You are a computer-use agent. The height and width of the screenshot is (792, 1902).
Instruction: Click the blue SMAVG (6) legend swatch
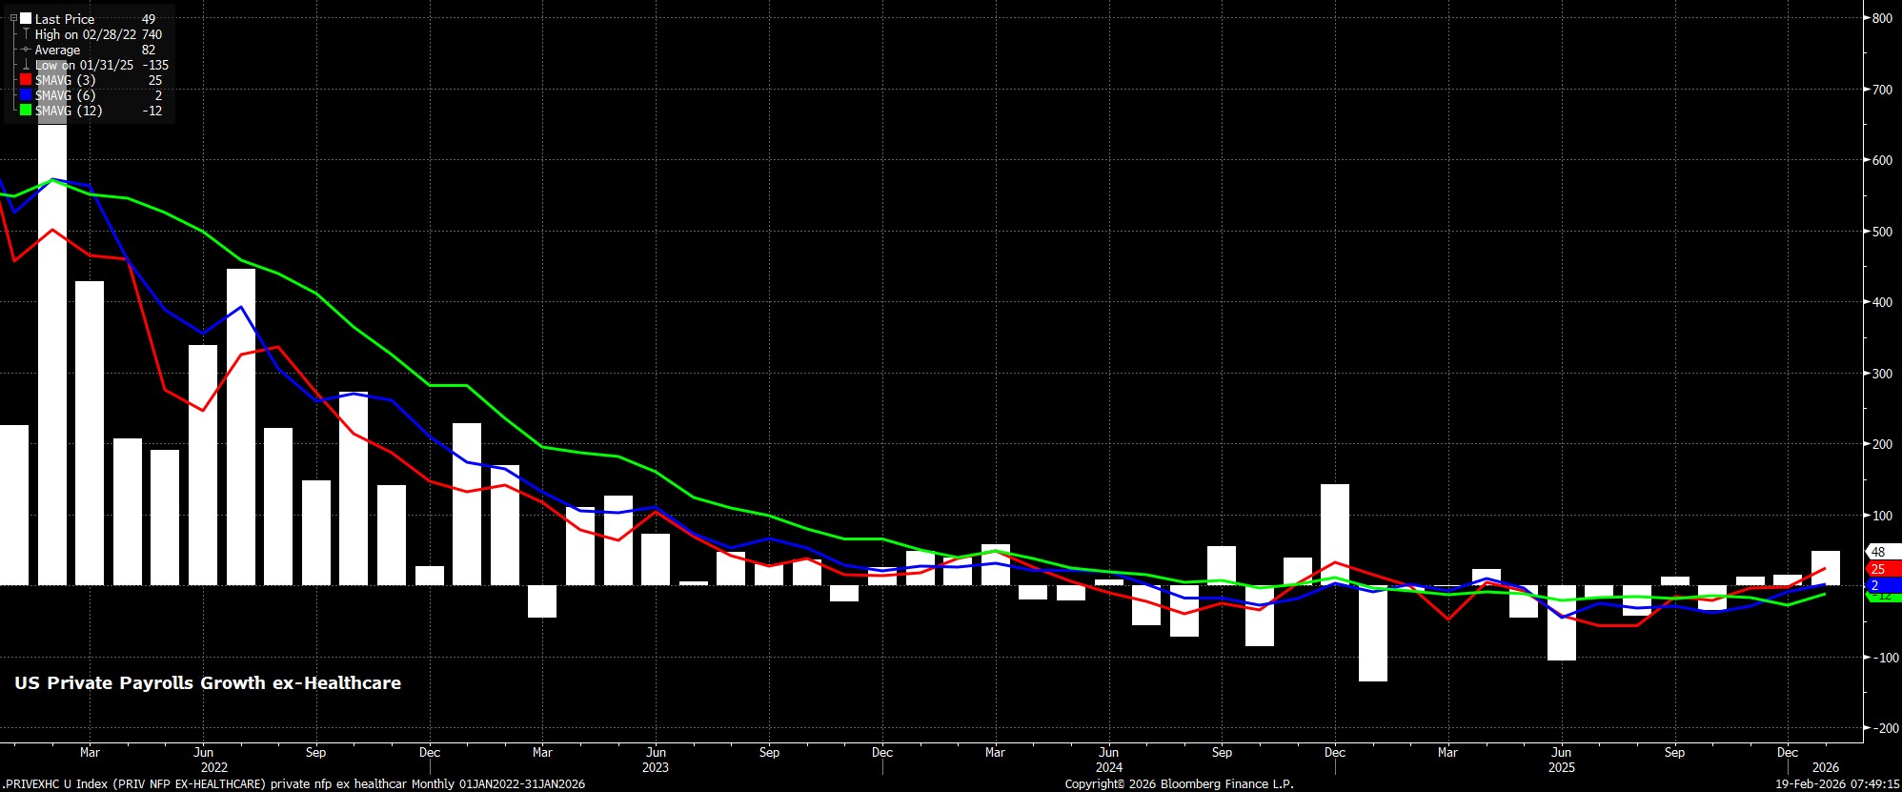(26, 95)
